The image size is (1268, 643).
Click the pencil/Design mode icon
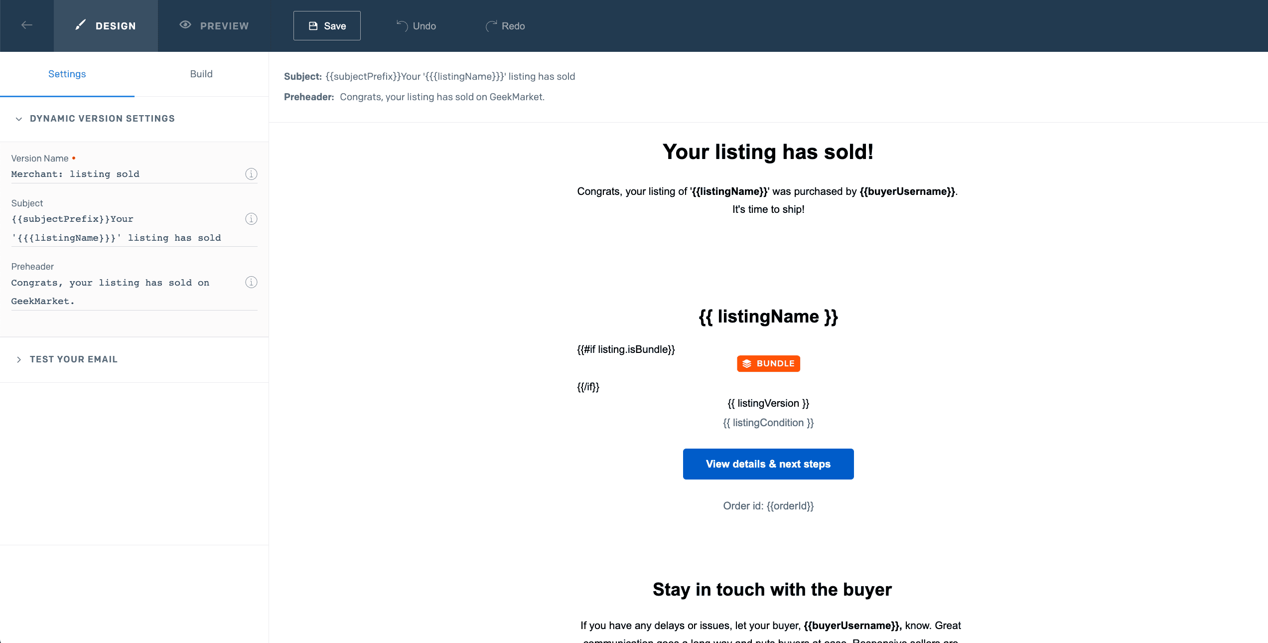coord(80,24)
